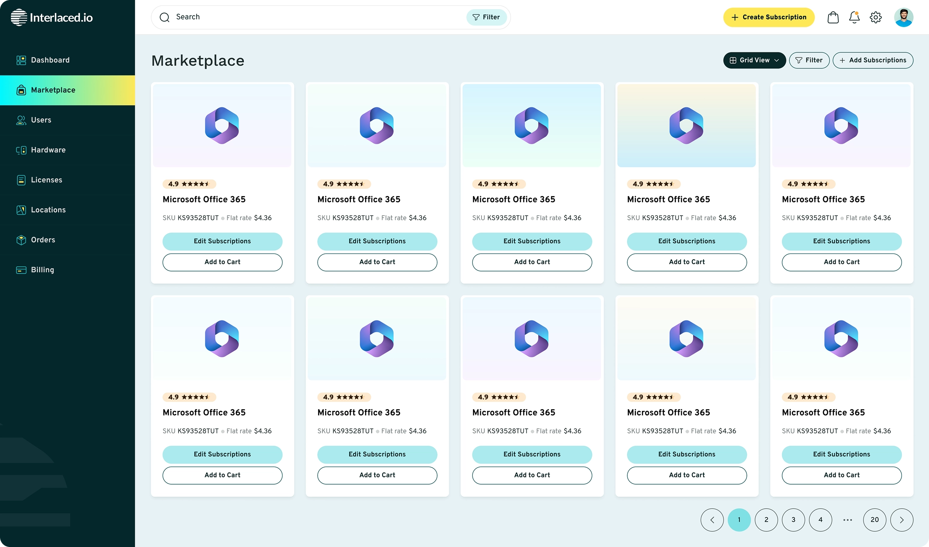Open the settings gear icon

876,17
